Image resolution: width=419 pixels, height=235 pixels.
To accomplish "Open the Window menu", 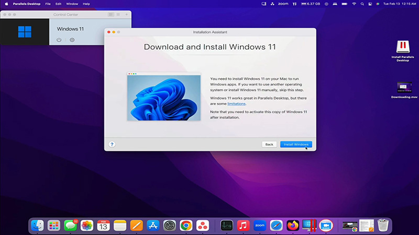I will pyautogui.click(x=72, y=4).
